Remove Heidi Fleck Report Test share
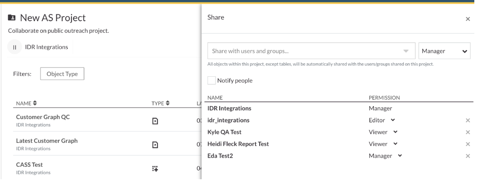This screenshot has width=478, height=182. coord(467,144)
